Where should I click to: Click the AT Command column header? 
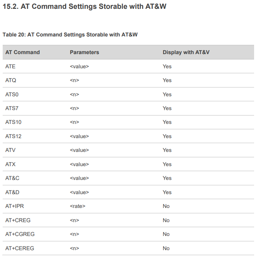pyautogui.click(x=23, y=52)
